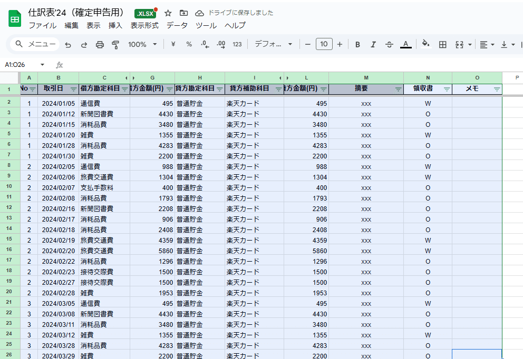523x359 pixels.
Task: Open the 編集 menu
Action: click(71, 25)
